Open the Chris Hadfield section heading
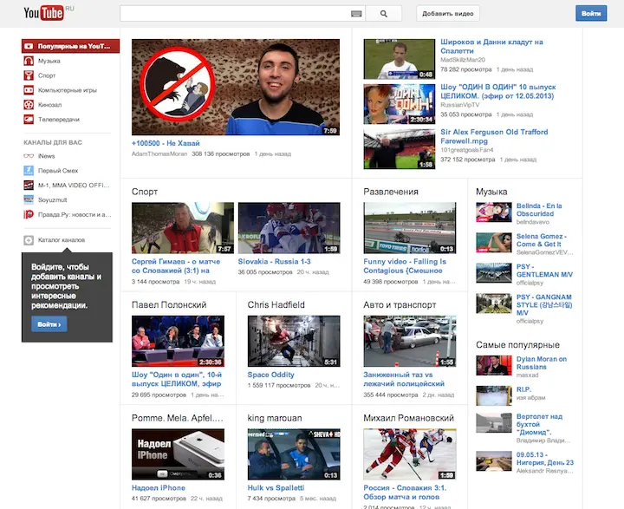This screenshot has height=509, width=624. point(276,304)
